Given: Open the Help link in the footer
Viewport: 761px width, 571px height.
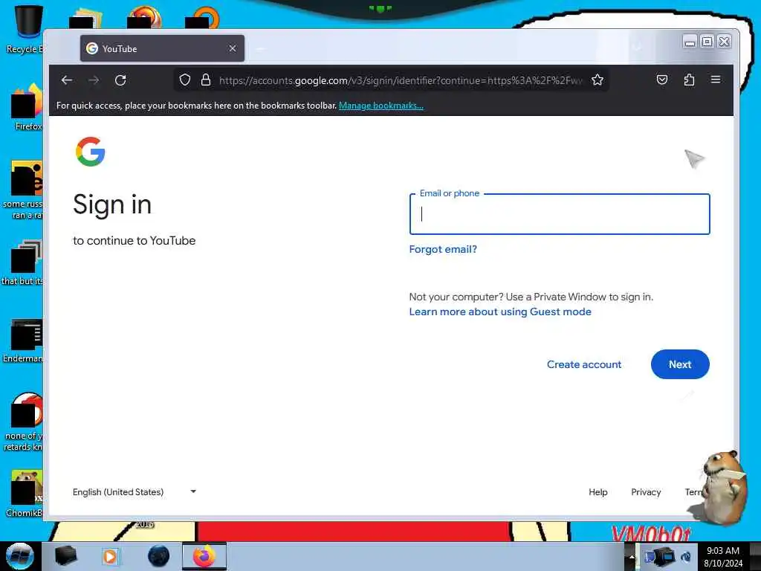Looking at the screenshot, I should pos(598,492).
